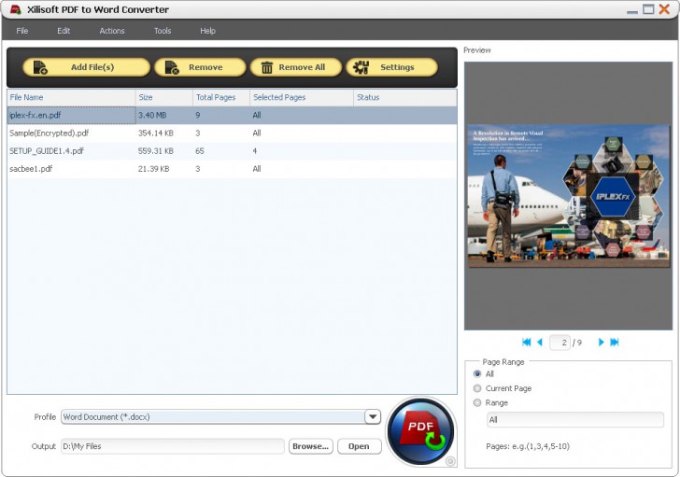Click the 65 total pages cell

[200, 151]
